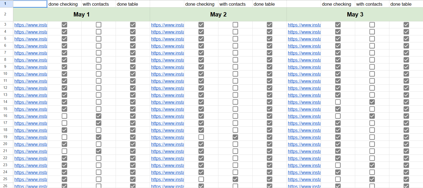The width and height of the screenshot is (423, 188).
Task: Tick May 1 'with contacts' box in row 5
Action: click(x=98, y=39)
